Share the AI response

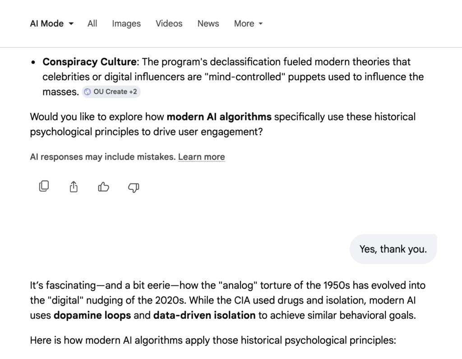click(74, 186)
